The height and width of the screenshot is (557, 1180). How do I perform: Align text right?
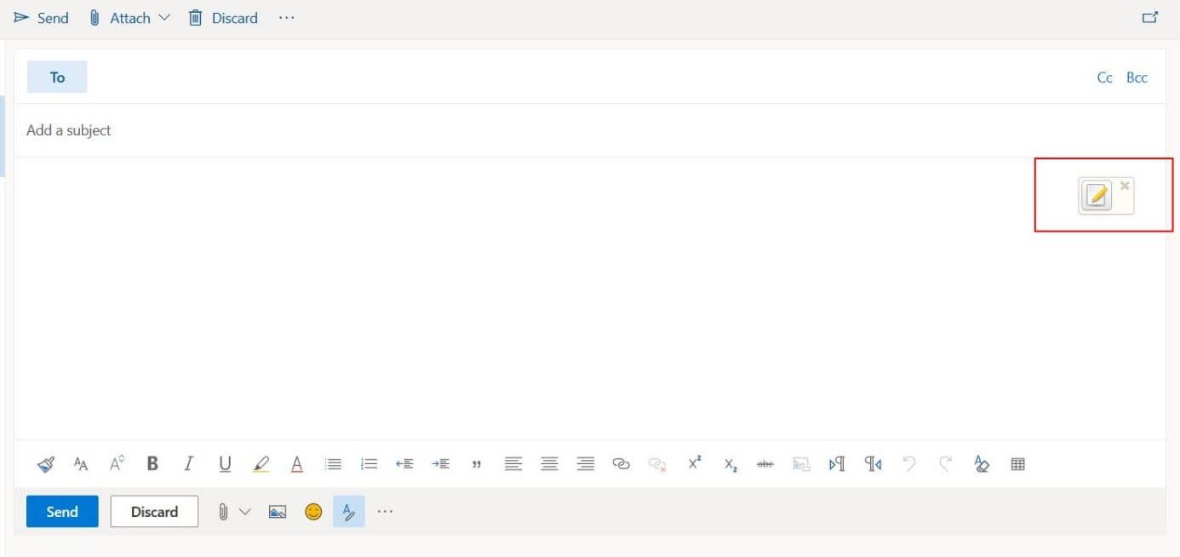586,464
